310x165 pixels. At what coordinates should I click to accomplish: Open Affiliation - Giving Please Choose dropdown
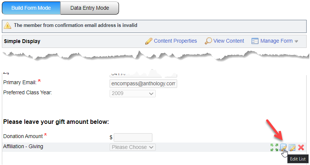pos(133,147)
